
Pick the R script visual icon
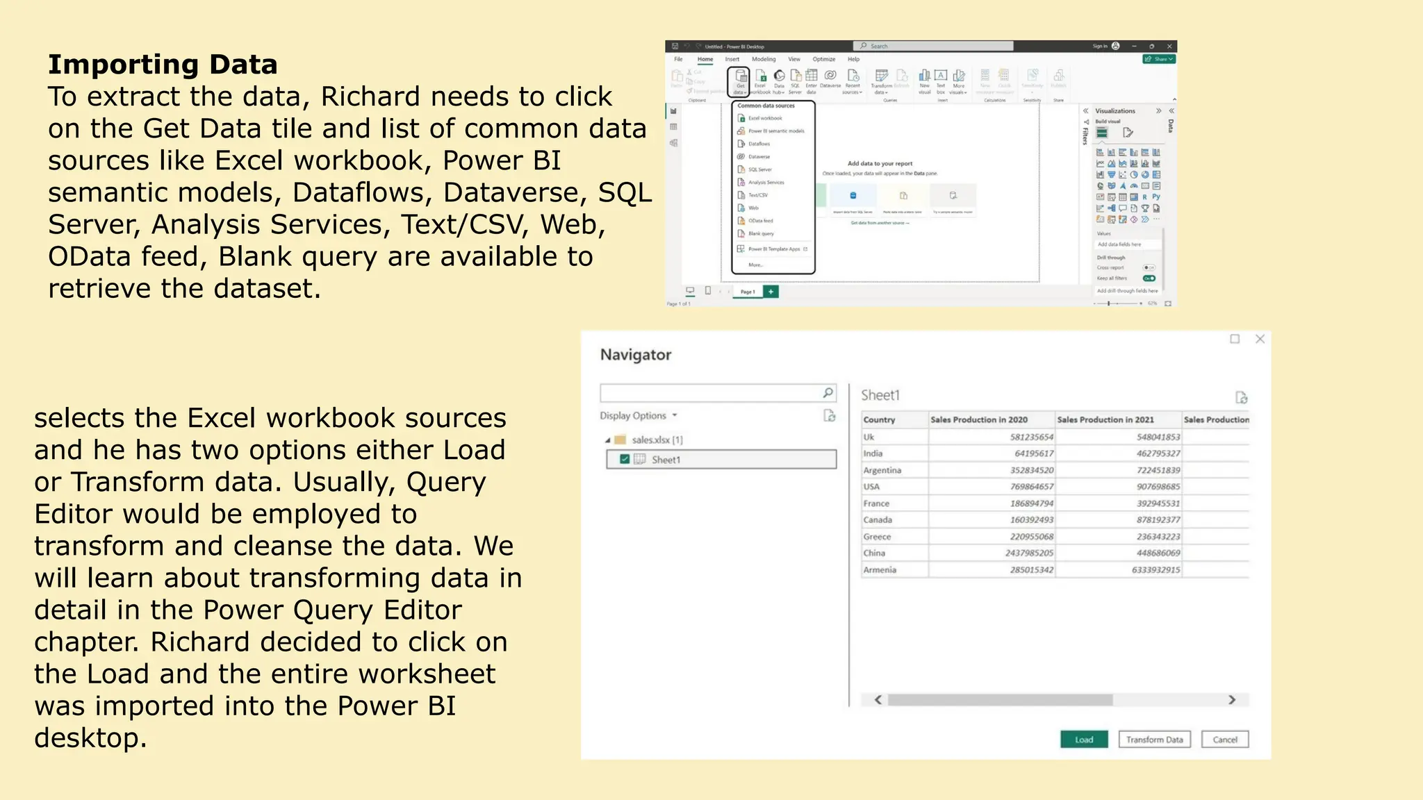pos(1145,197)
